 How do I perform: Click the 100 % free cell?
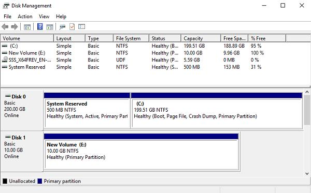pos(257,53)
